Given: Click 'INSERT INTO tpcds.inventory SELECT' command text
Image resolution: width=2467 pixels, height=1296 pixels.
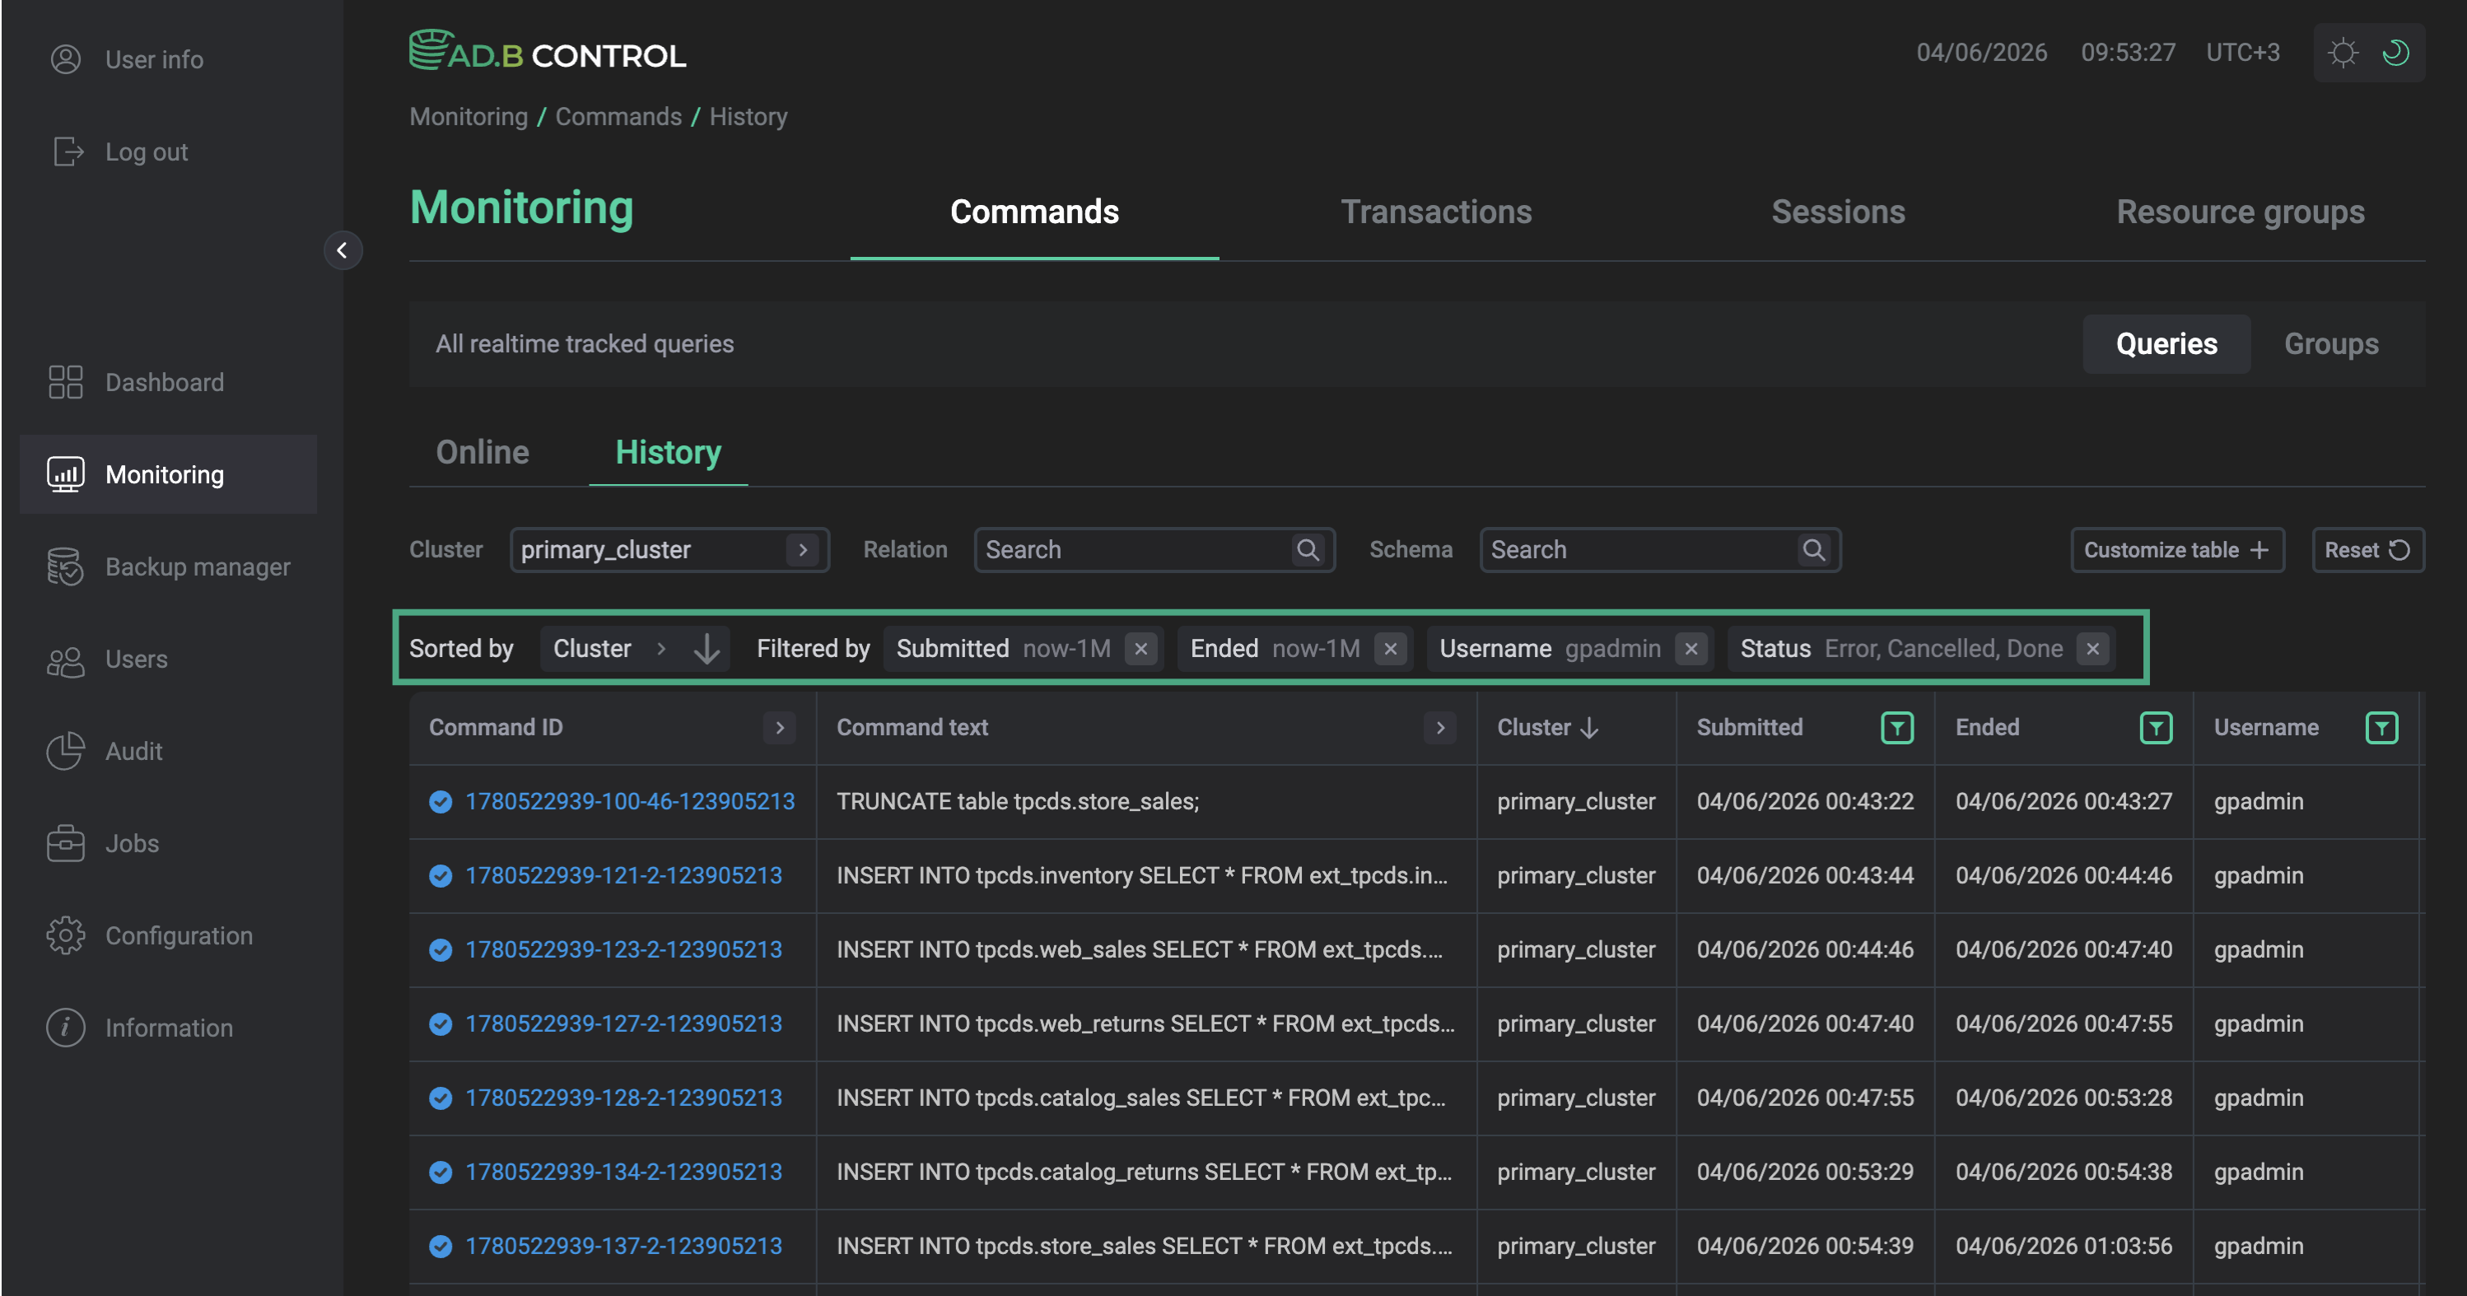Looking at the screenshot, I should coord(1141,875).
